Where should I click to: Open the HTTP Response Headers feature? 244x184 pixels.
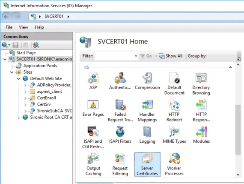point(201,110)
